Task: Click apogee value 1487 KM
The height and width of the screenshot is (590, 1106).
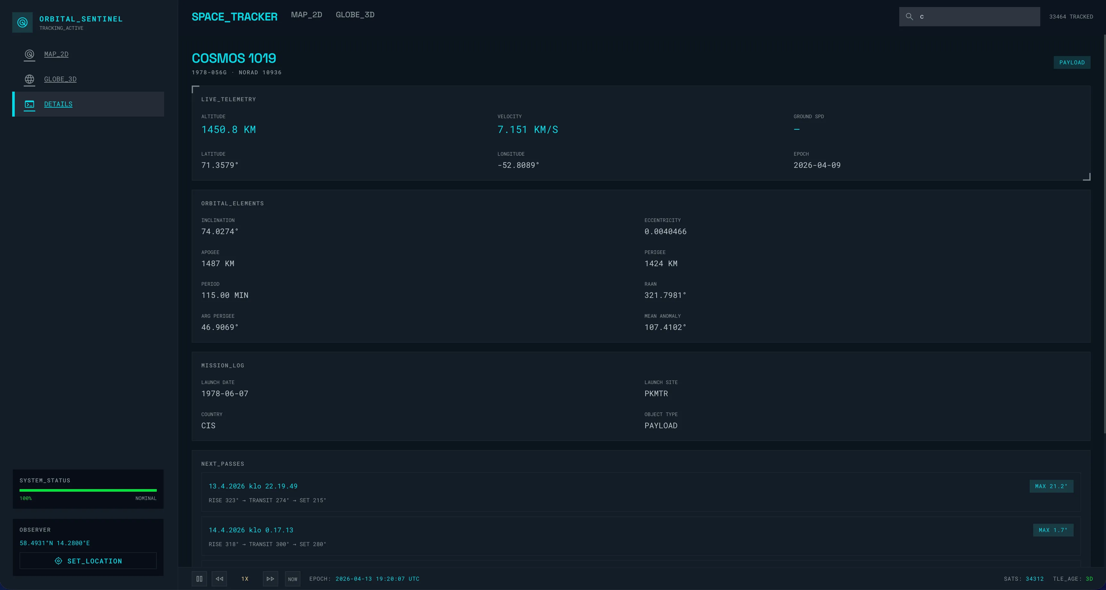Action: coord(218,264)
